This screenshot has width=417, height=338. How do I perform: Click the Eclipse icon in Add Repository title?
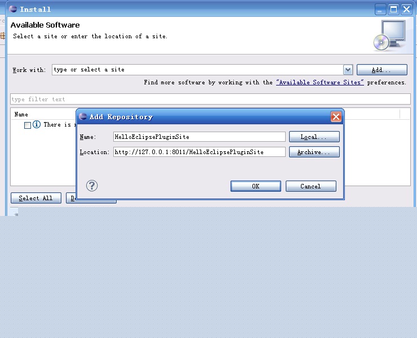(83, 116)
